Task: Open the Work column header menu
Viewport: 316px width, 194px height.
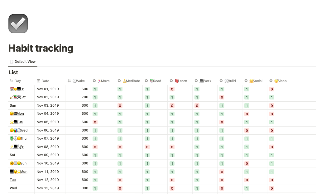Action: (205, 81)
